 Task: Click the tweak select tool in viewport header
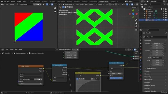click(x=60, y=7)
